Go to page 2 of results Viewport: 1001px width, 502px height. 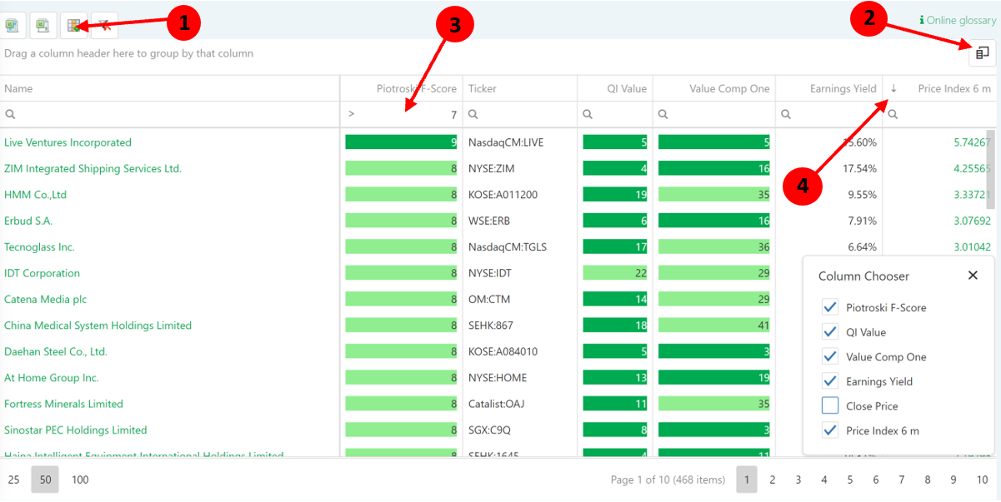[x=773, y=480]
